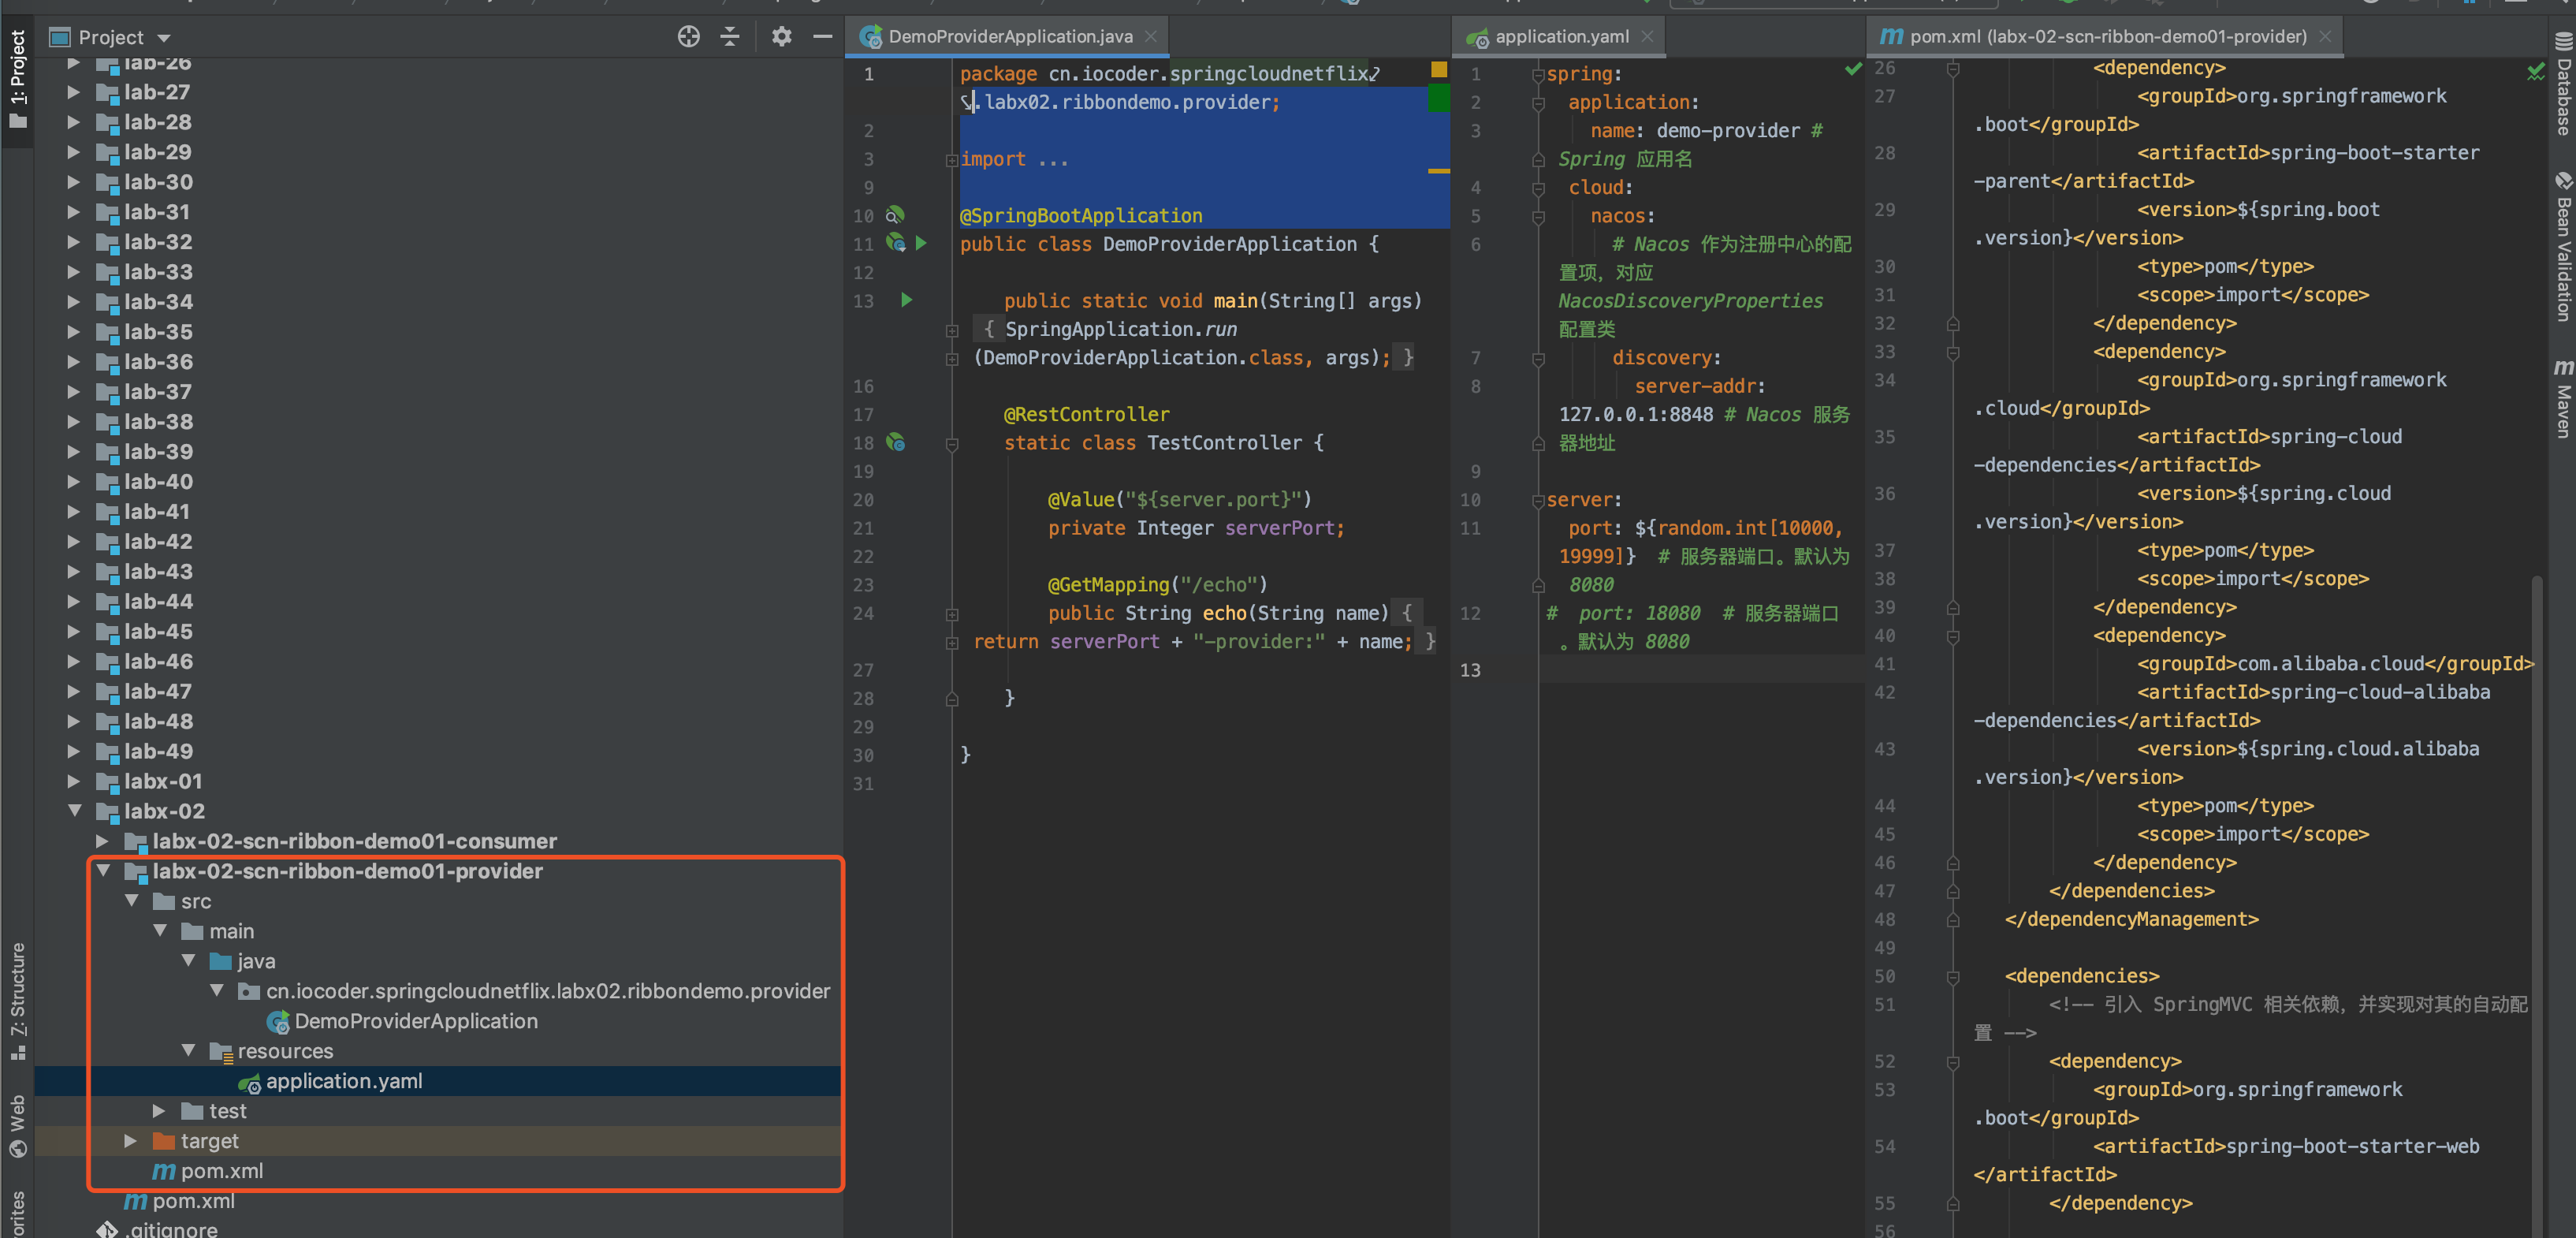Close the pom.xml editor tab

click(x=2325, y=37)
